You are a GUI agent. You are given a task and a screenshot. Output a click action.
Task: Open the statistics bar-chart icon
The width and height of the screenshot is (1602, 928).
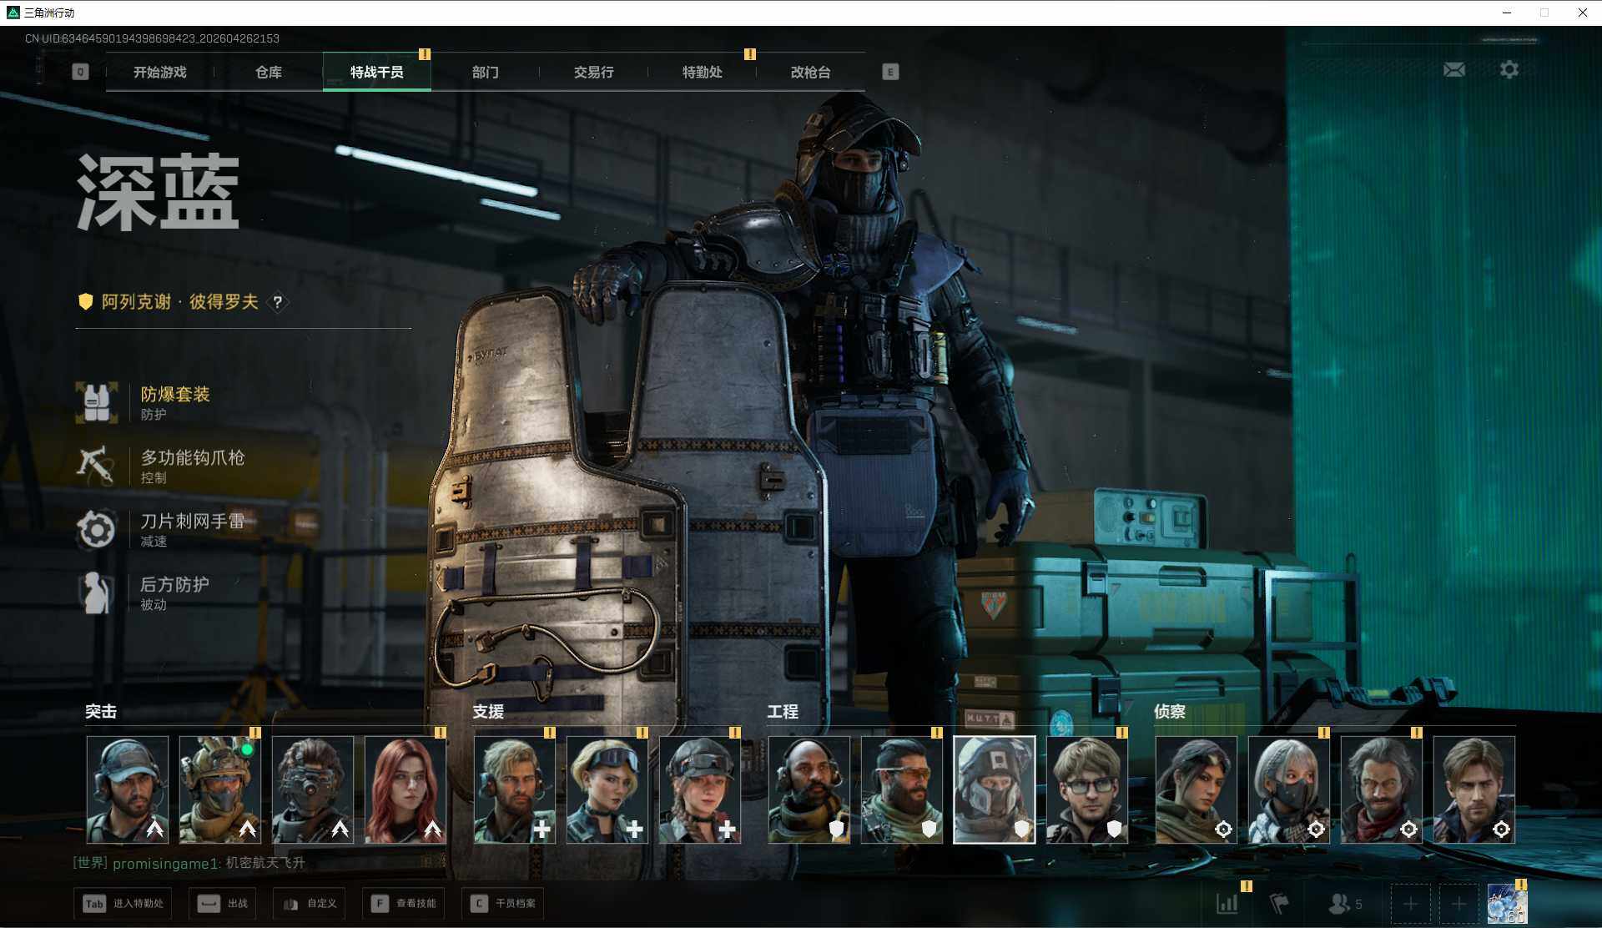pos(1227,903)
